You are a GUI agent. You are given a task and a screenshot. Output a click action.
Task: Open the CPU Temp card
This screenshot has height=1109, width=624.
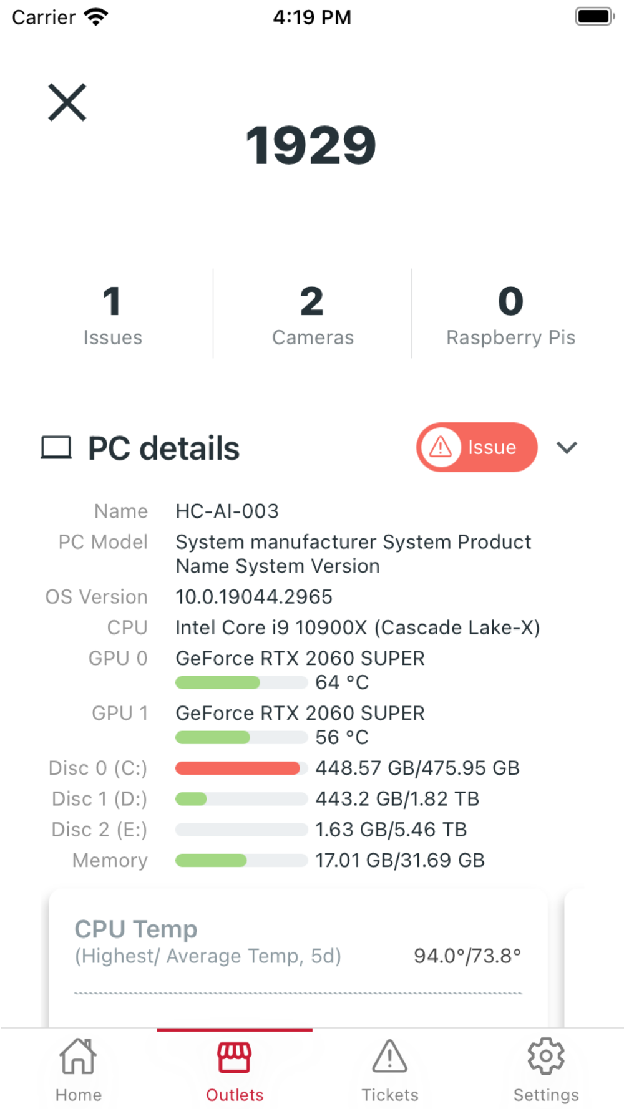point(298,954)
